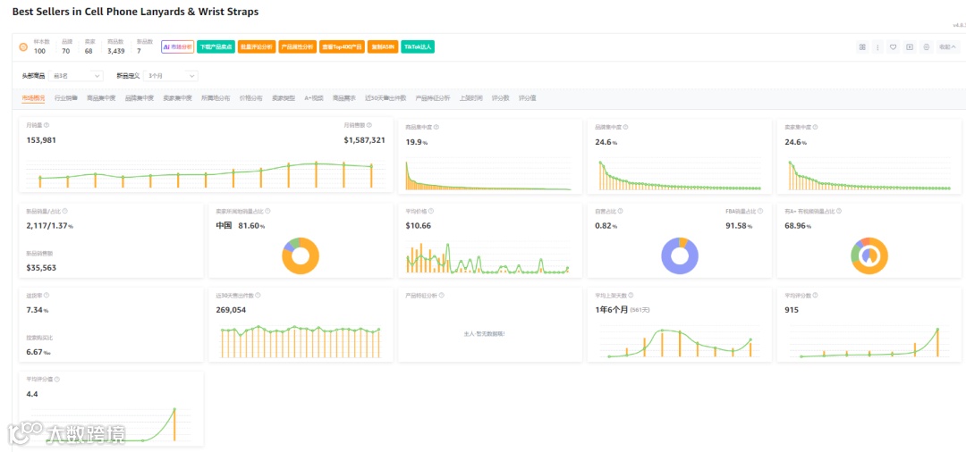
Task: Switch to the 行业销量 tab
Action: coord(66,97)
